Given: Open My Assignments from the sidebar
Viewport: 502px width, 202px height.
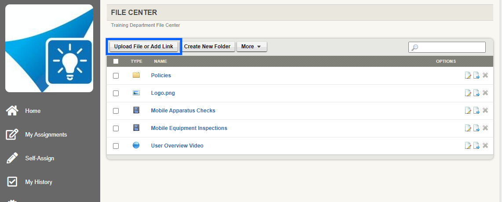Looking at the screenshot, I should coord(46,135).
